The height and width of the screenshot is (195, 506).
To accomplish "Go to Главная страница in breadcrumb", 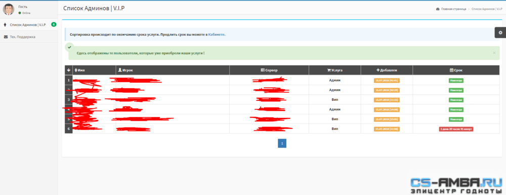I will tap(454, 9).
